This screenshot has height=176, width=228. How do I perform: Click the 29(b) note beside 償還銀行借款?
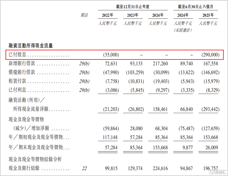click(84, 73)
